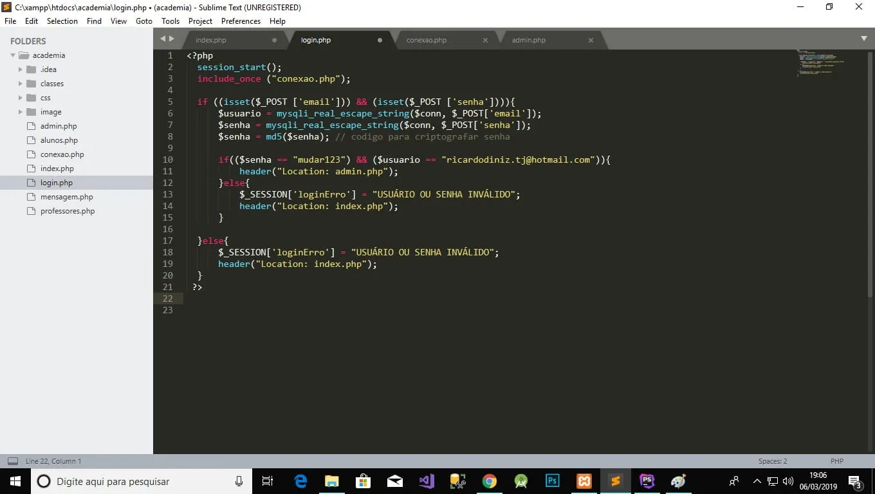Screen dimensions: 875x494
Task: Open XAMPP from the taskbar
Action: coord(584,481)
